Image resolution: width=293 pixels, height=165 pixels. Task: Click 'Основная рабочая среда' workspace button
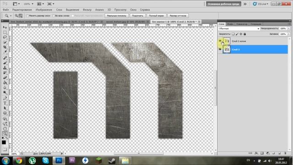[223, 4]
